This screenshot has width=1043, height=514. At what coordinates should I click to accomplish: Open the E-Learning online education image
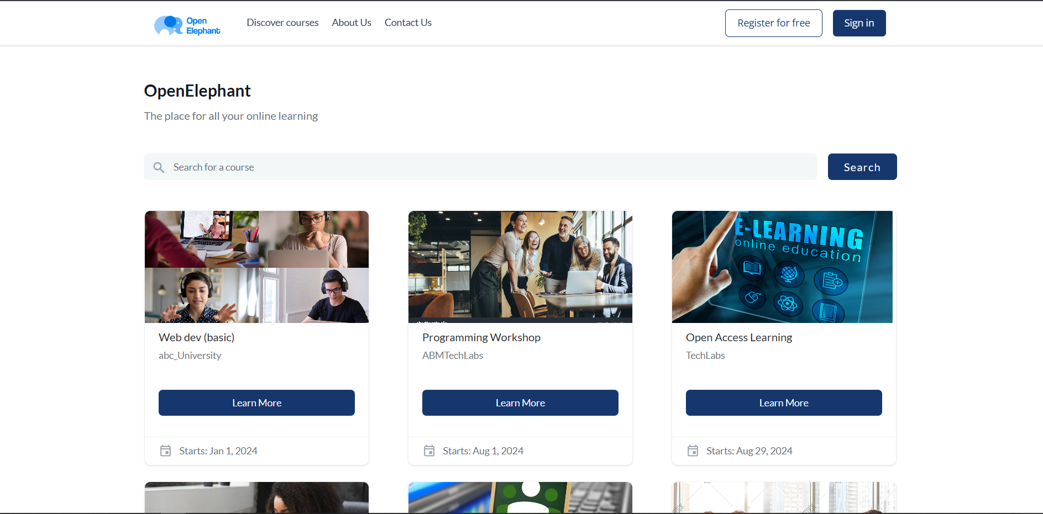782,267
